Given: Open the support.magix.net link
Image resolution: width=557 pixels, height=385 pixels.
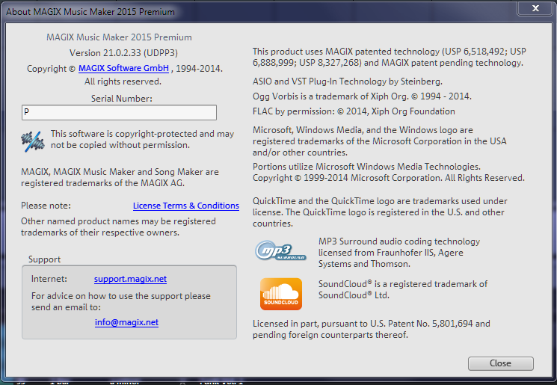Looking at the screenshot, I should click(130, 279).
